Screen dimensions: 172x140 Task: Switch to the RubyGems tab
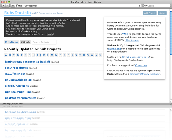(x=12, y=42)
